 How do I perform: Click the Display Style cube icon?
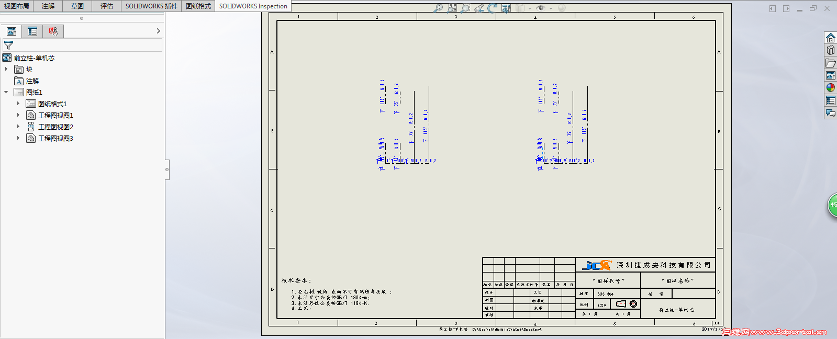tap(520, 8)
